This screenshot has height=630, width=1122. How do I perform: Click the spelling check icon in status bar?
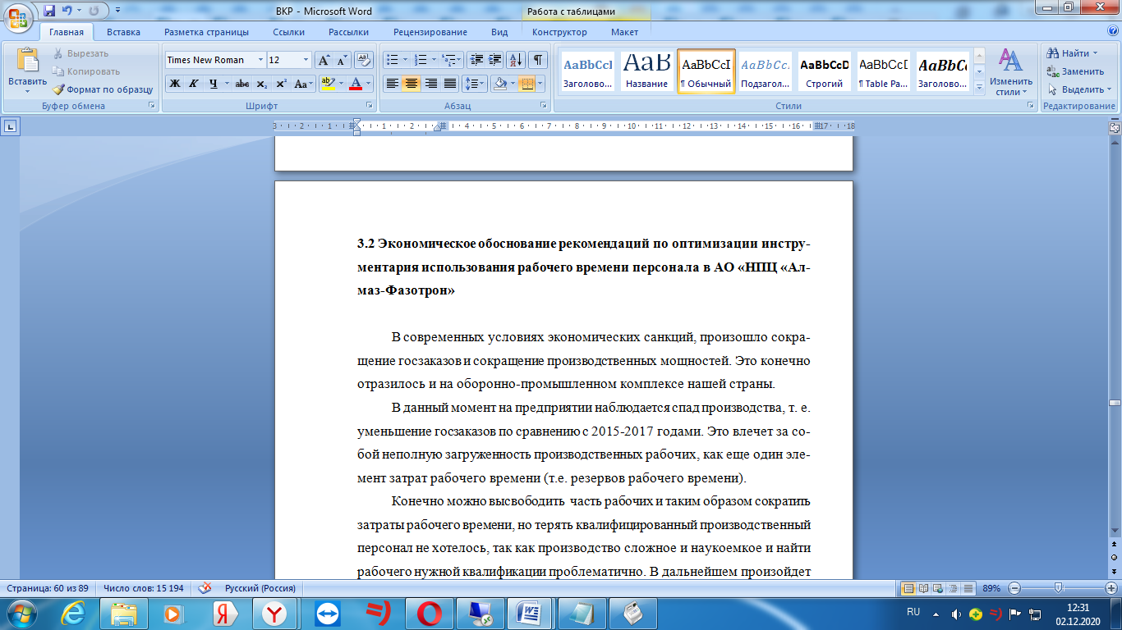point(205,588)
